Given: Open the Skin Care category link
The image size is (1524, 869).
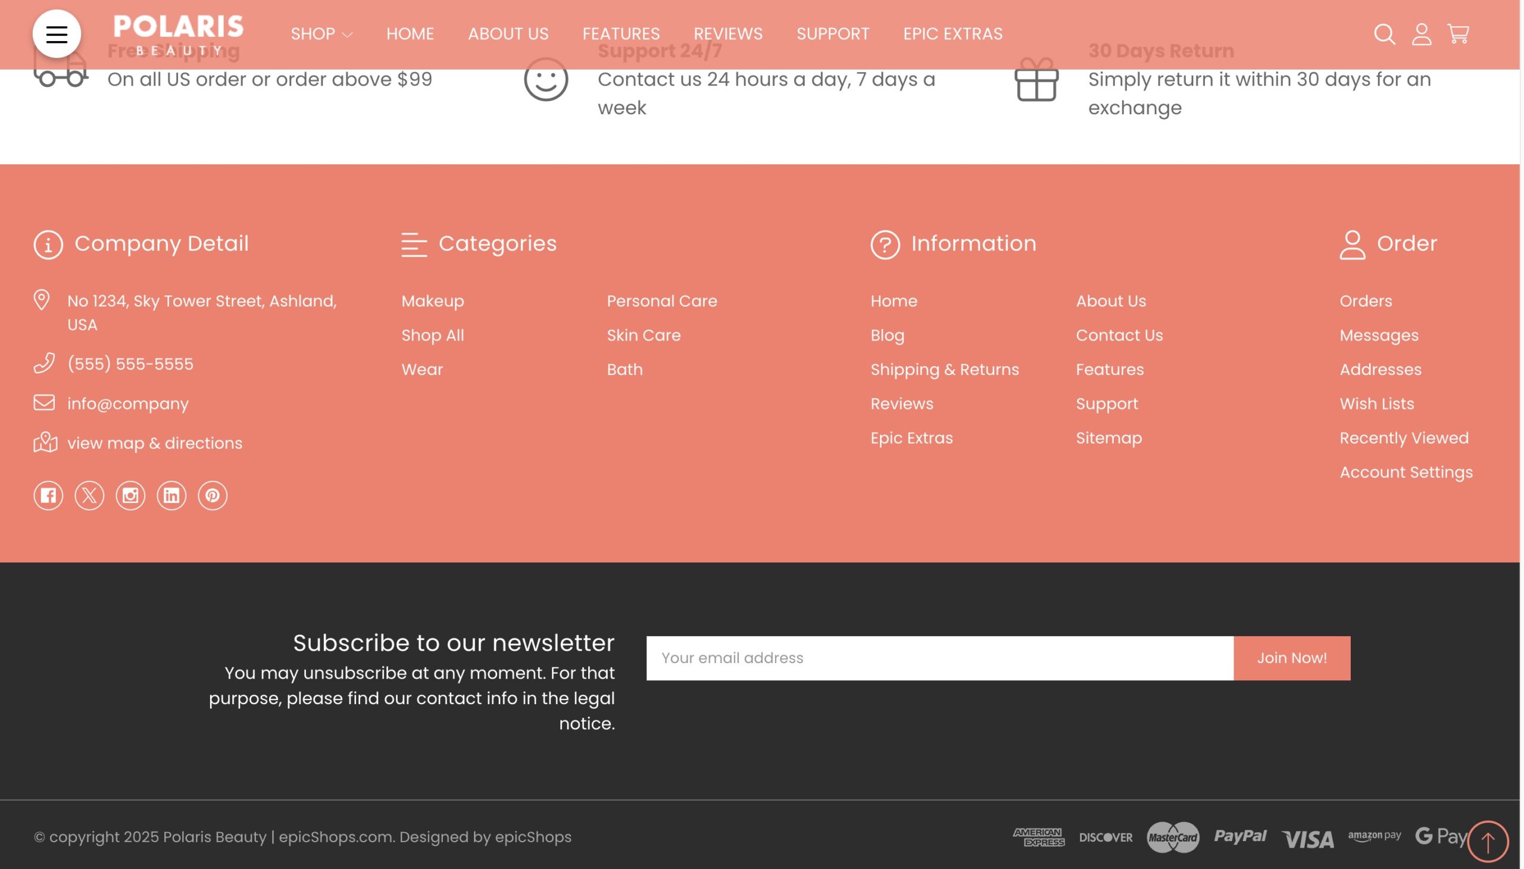Looking at the screenshot, I should click(644, 336).
